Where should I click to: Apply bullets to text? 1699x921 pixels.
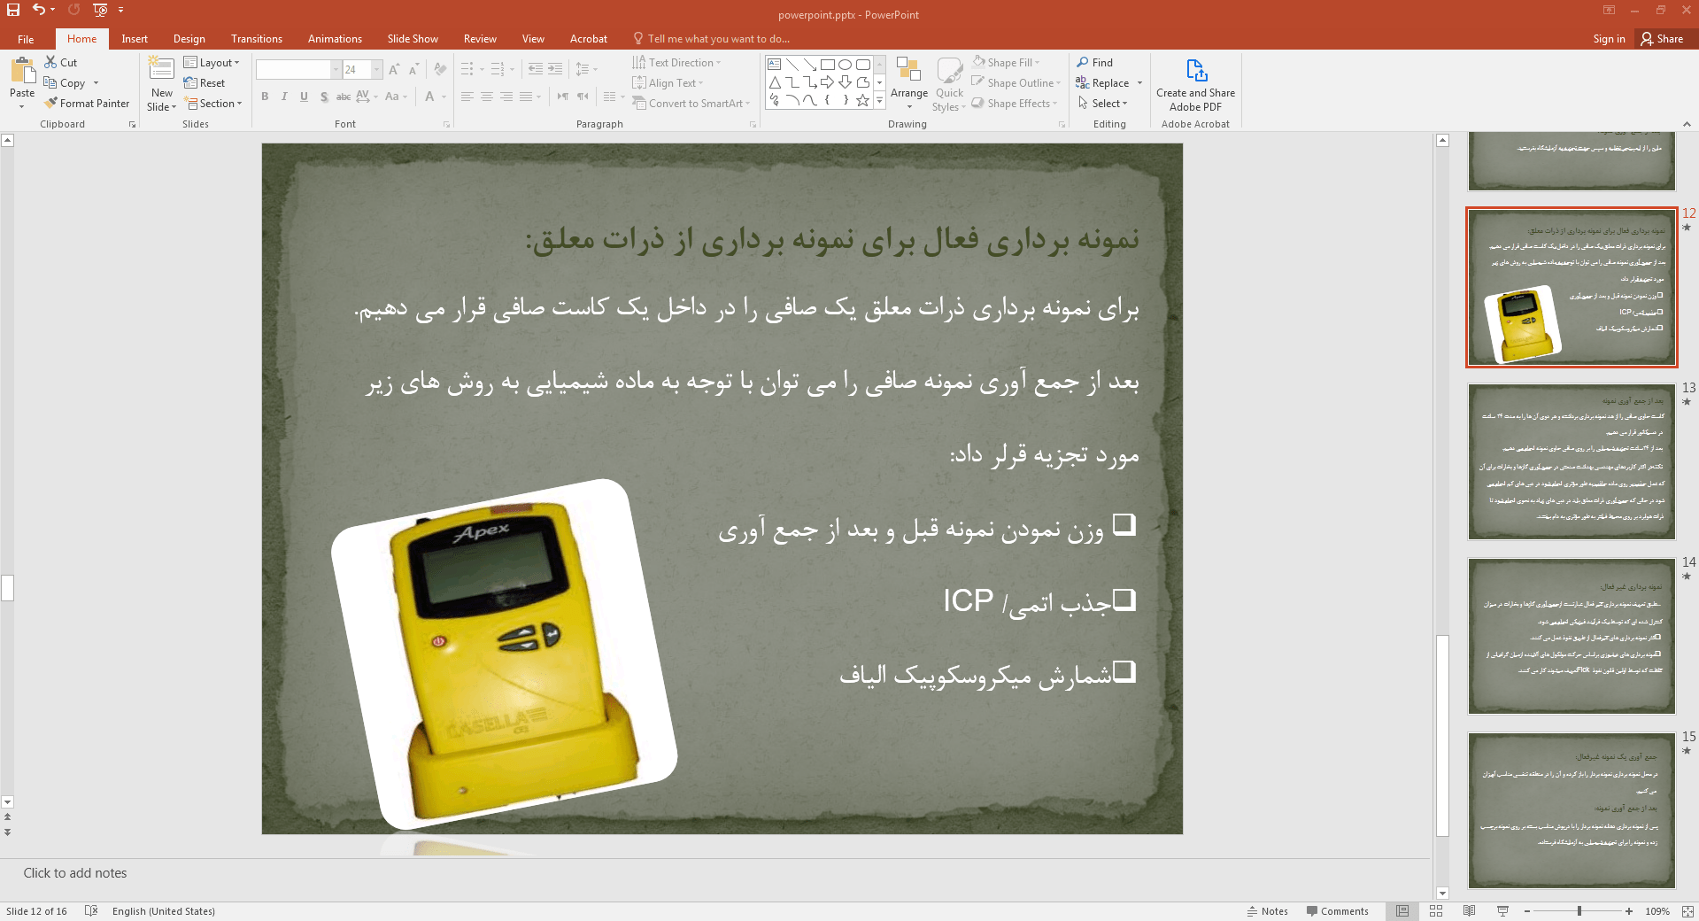[467, 69]
